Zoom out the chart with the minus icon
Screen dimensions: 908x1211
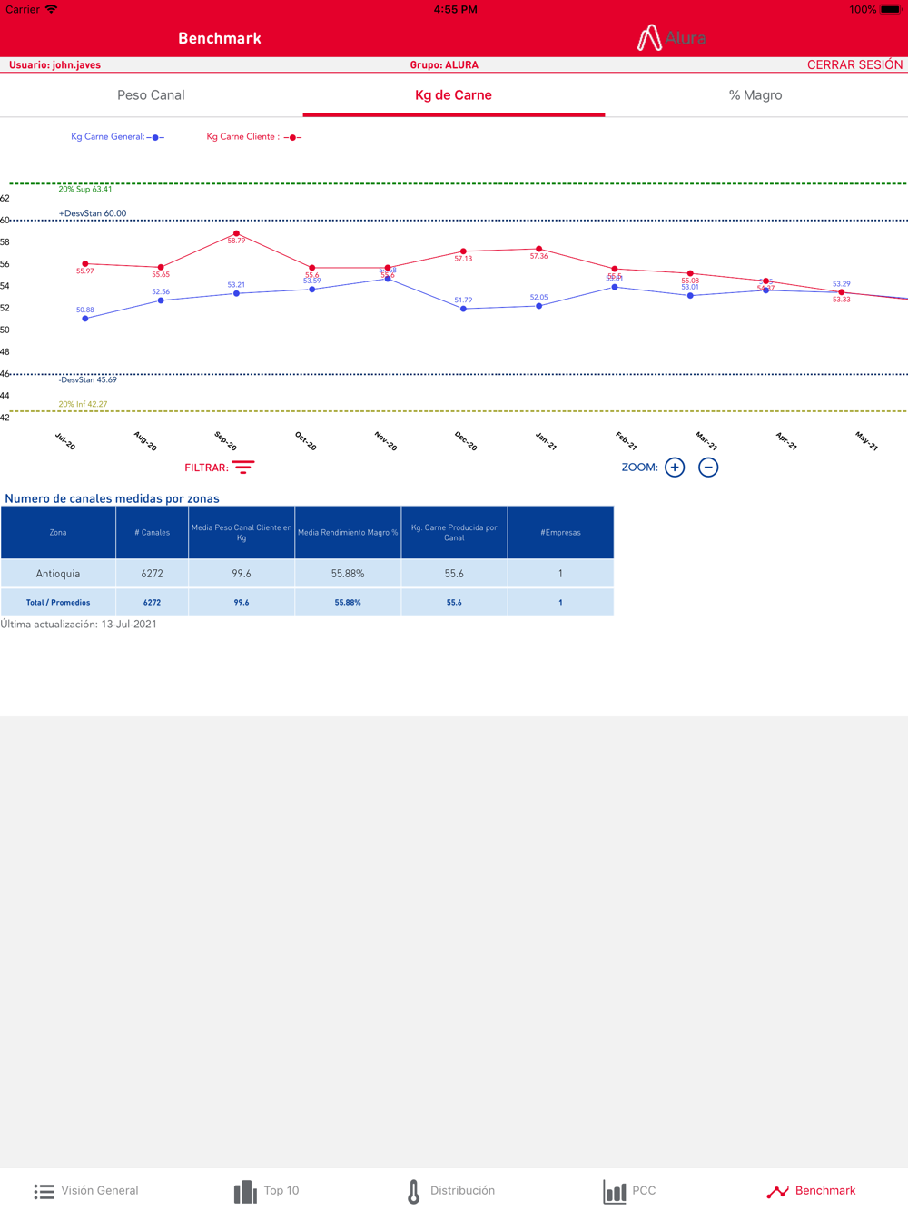(708, 468)
